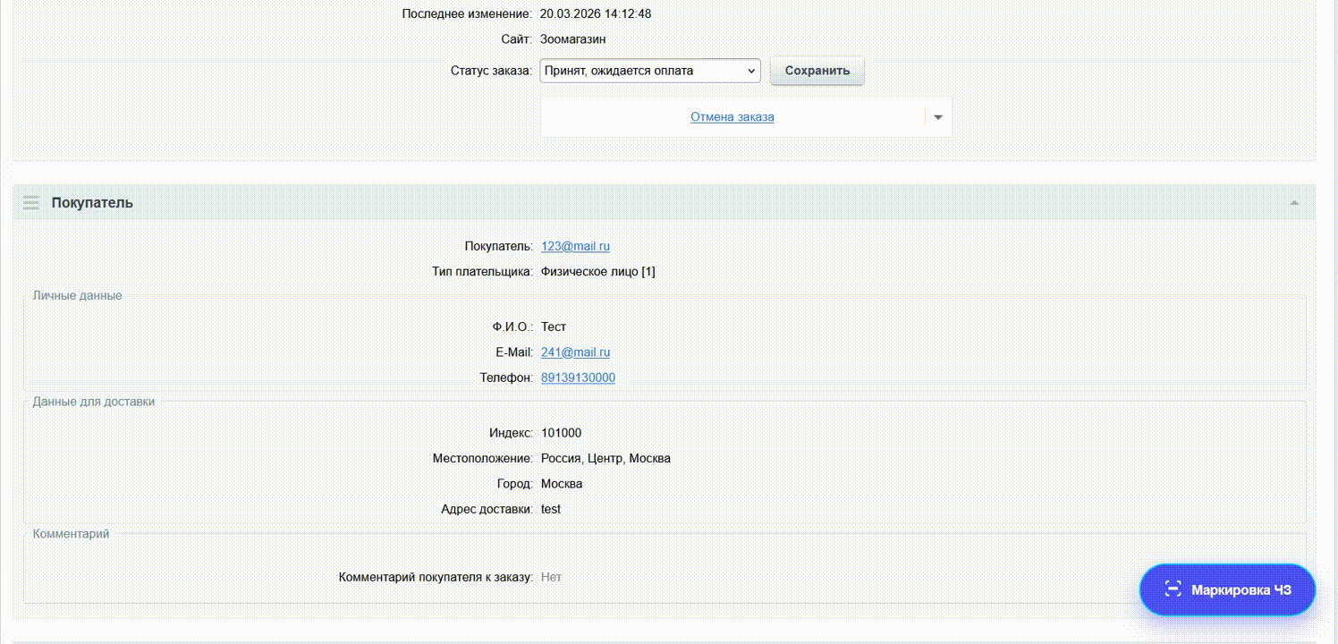Select the Ф.И.О. value Тест

(x=554, y=326)
